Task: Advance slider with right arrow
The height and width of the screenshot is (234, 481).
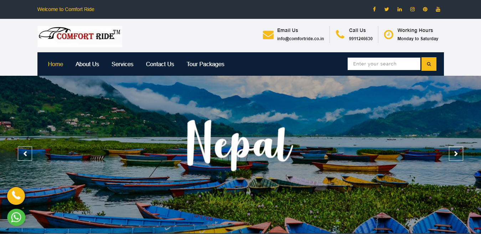Action: tap(456, 154)
